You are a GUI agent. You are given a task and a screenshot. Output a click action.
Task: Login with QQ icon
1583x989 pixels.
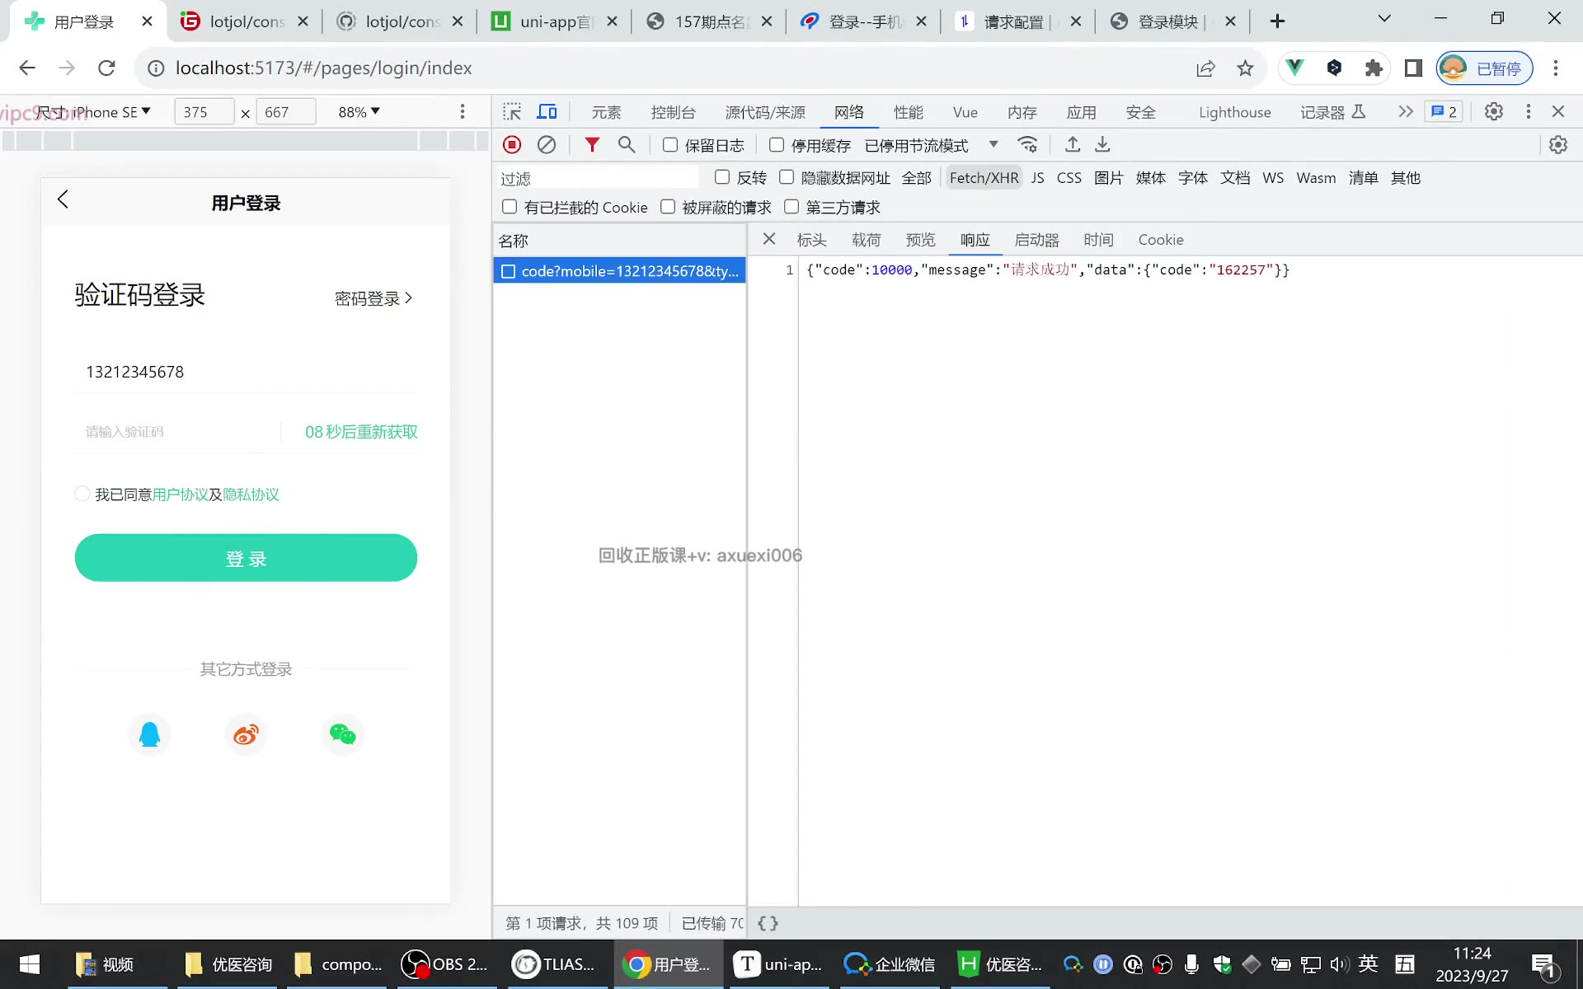click(150, 734)
